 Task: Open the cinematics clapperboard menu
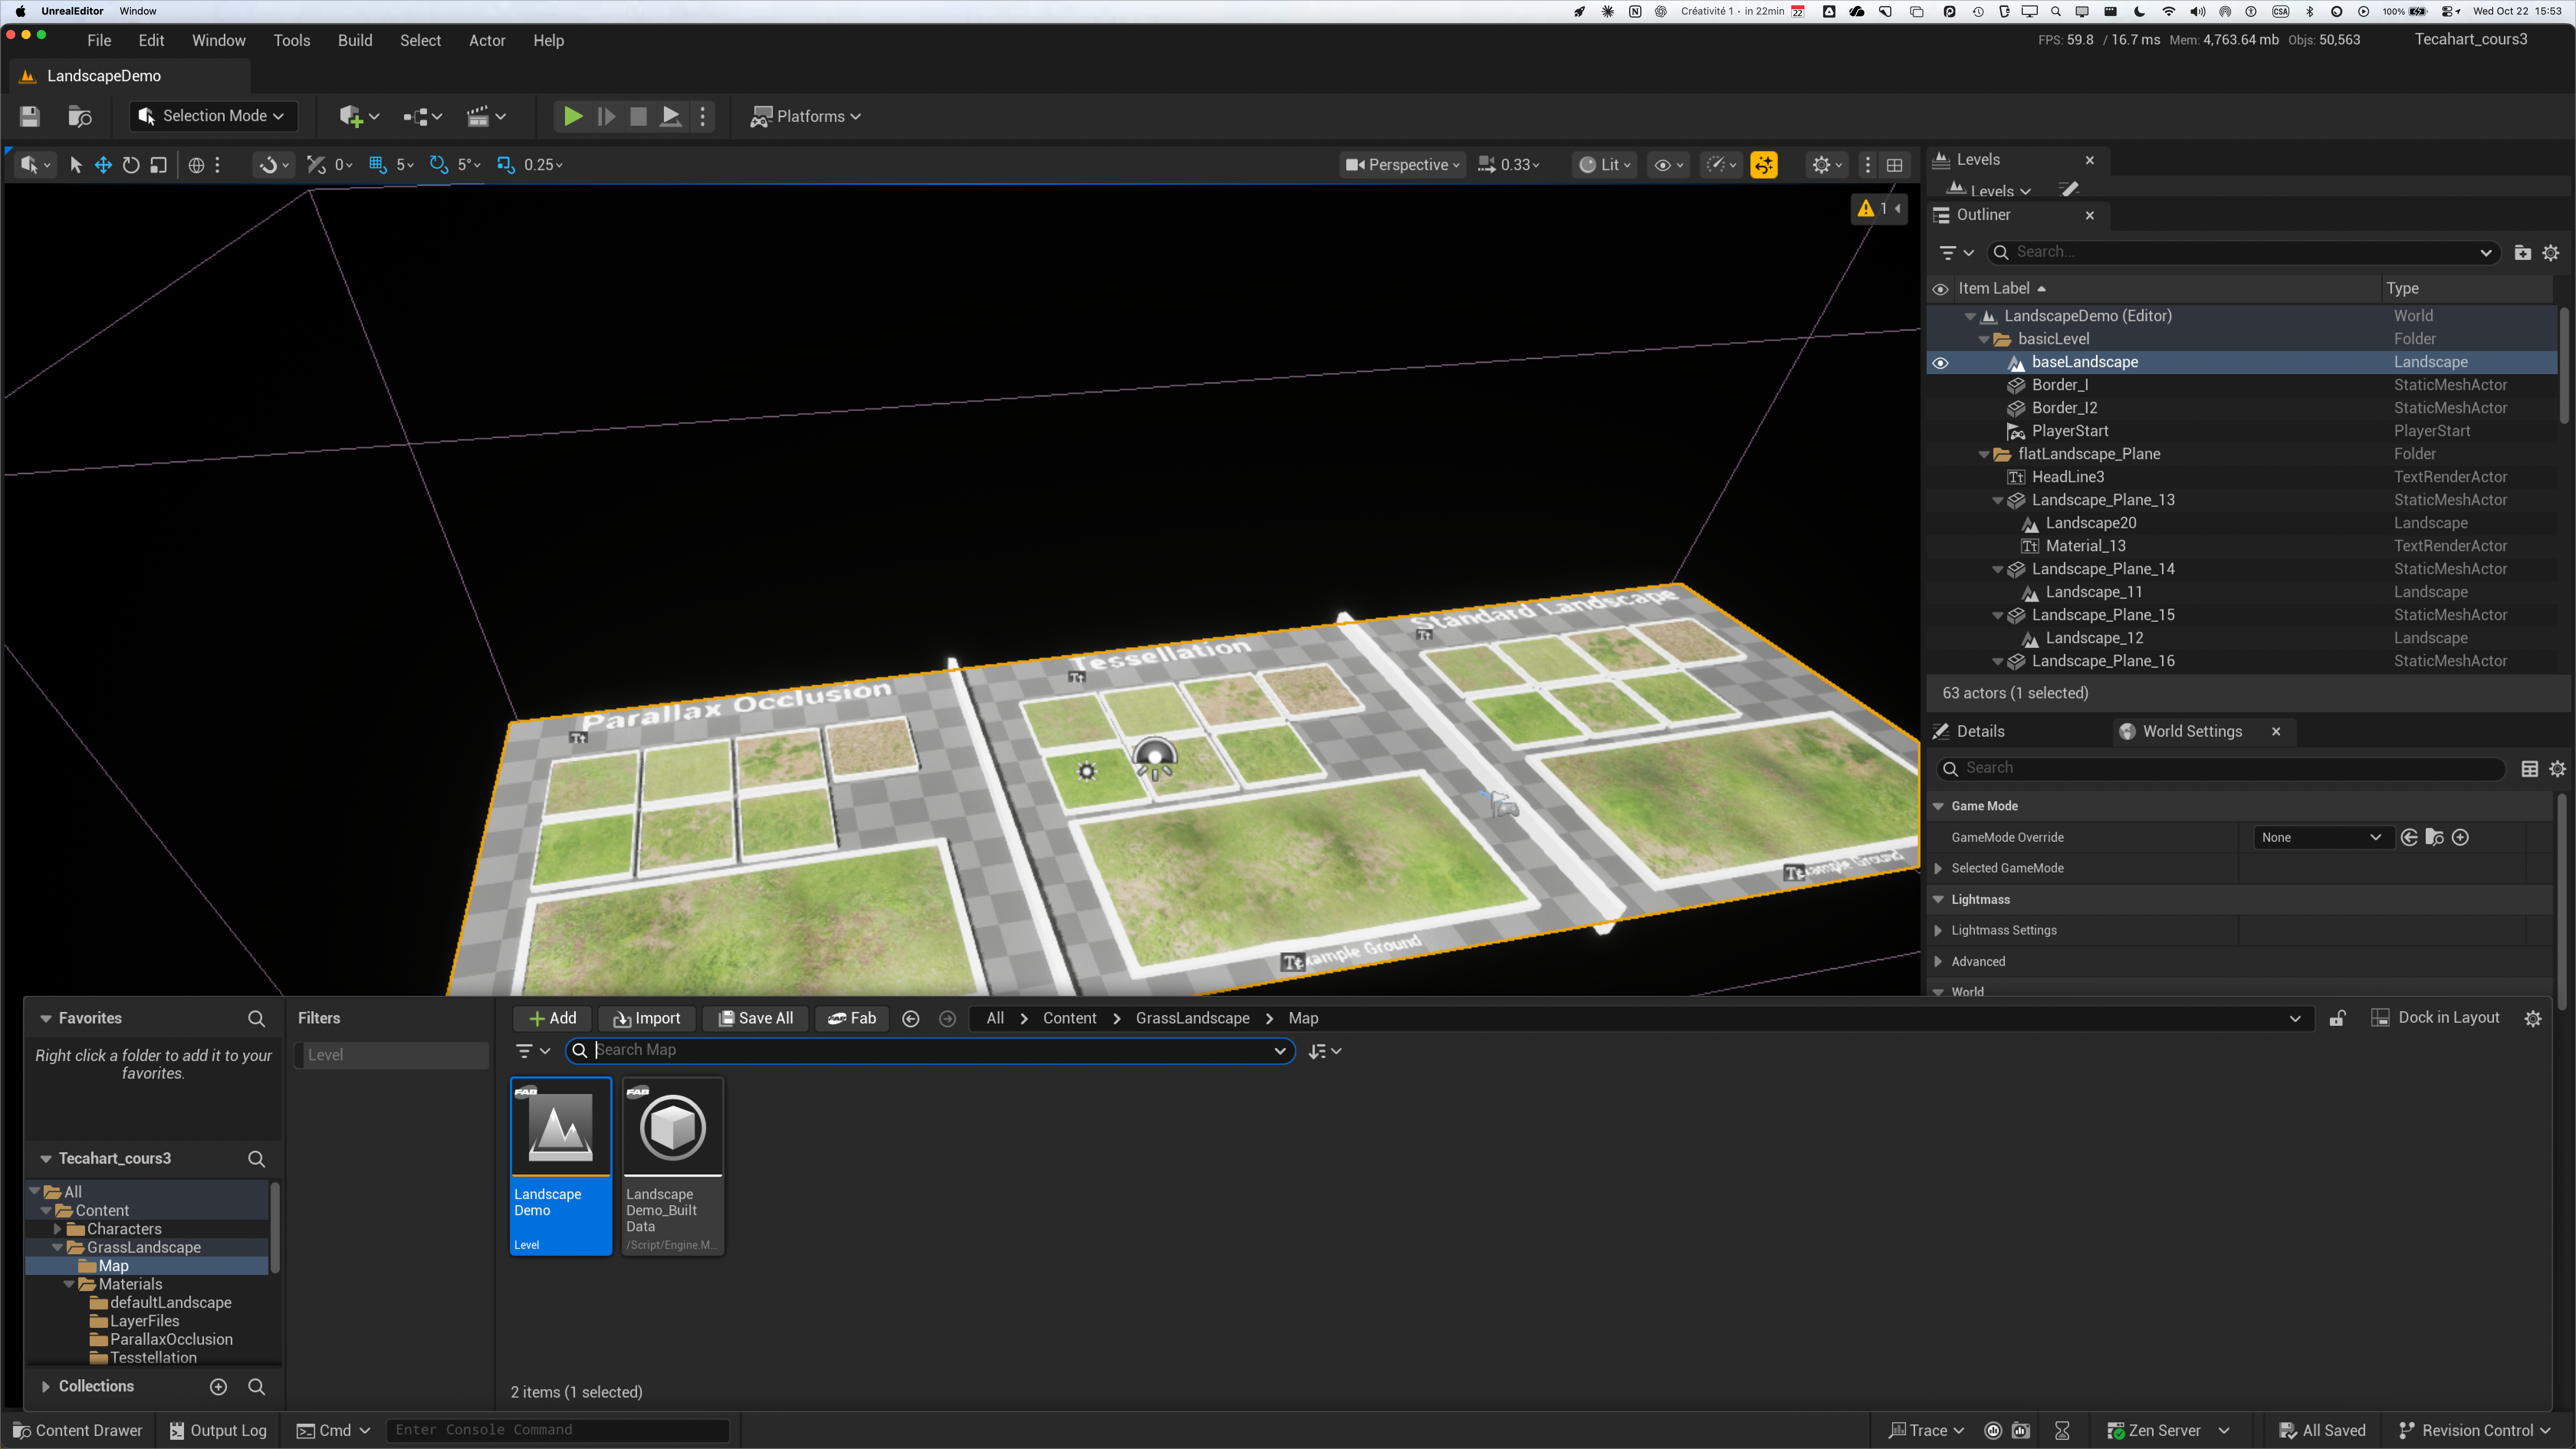click(x=486, y=116)
